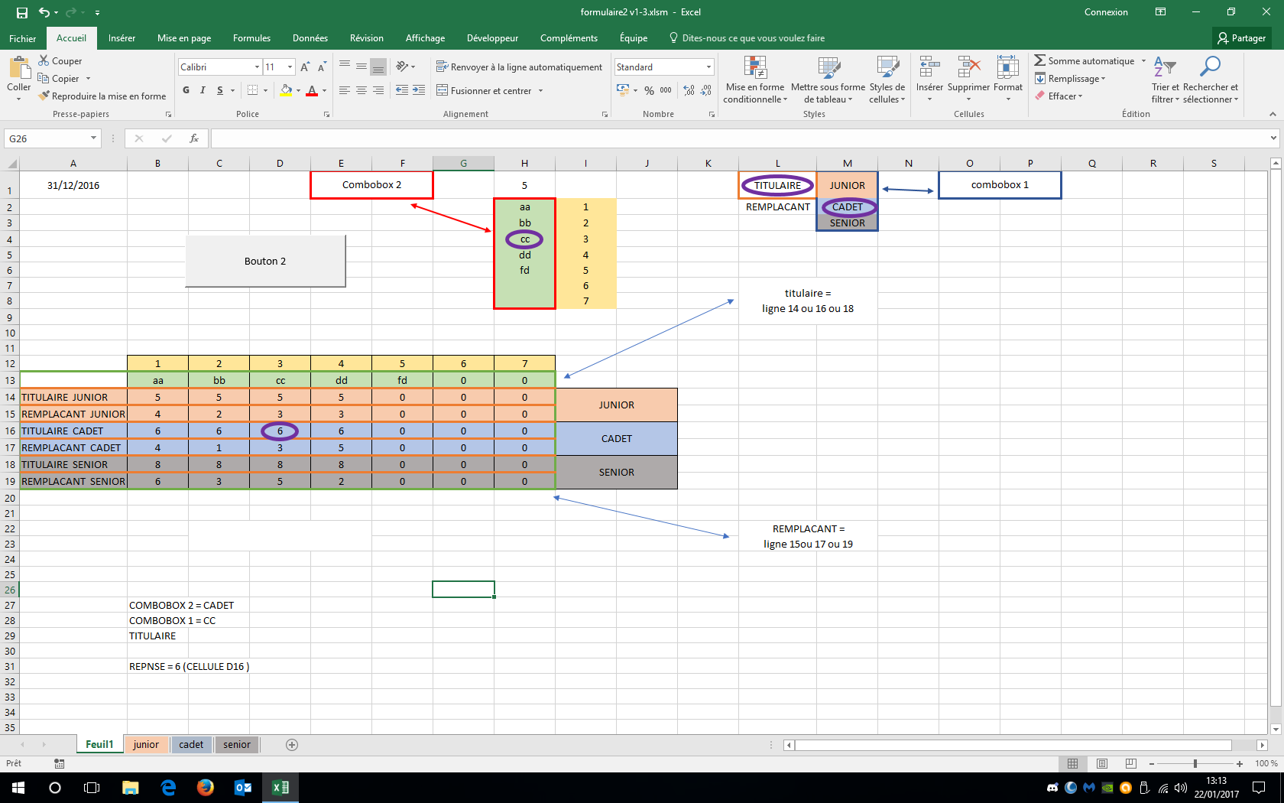
Task: Toggle align text left
Action: click(x=345, y=90)
